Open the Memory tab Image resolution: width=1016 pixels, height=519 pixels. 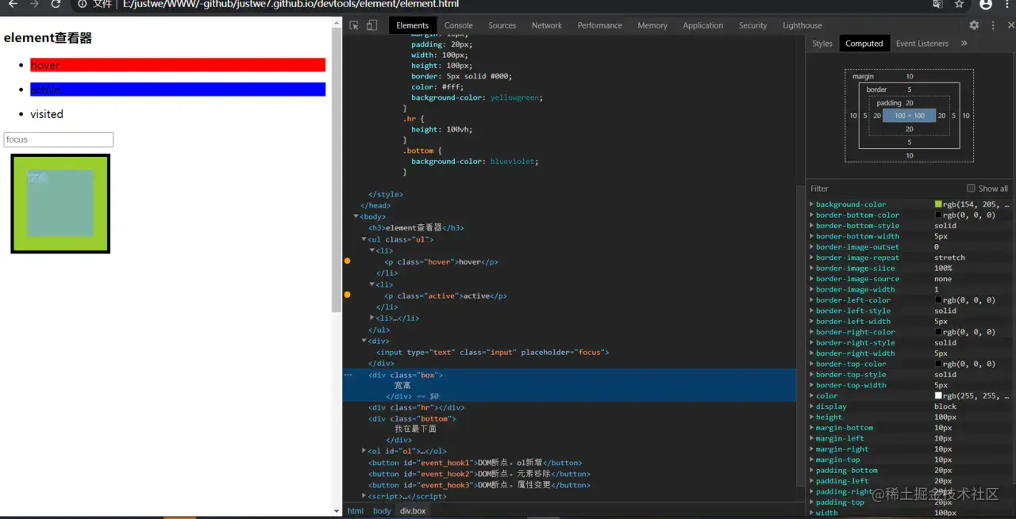pos(652,25)
